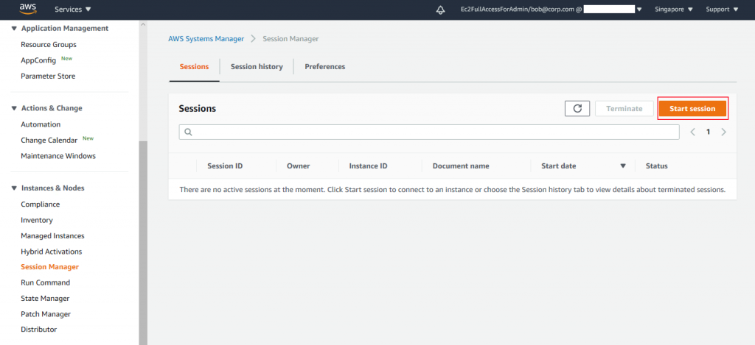Open Maintenance Windows in sidebar

click(x=58, y=156)
